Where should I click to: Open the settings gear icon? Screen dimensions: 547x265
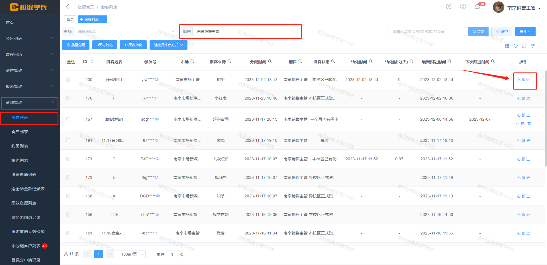(463, 7)
